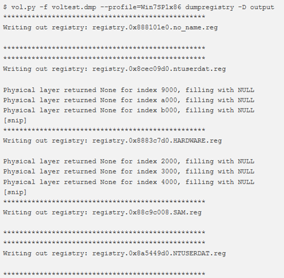This screenshot has height=278, width=284.
Task: Click the index 4000 NULL fill line
Action: point(129,182)
